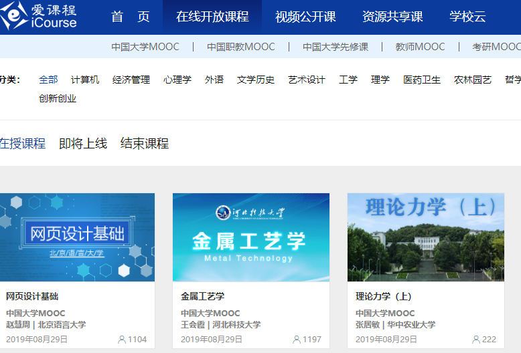Switch to 即将上线 tab
This screenshot has width=521, height=353.
click(83, 144)
